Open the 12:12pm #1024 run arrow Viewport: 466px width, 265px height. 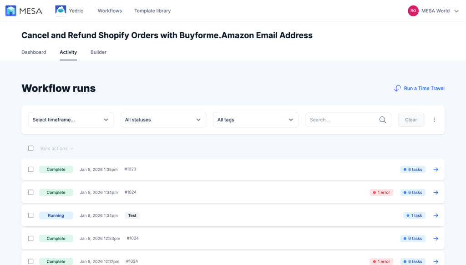[436, 261]
